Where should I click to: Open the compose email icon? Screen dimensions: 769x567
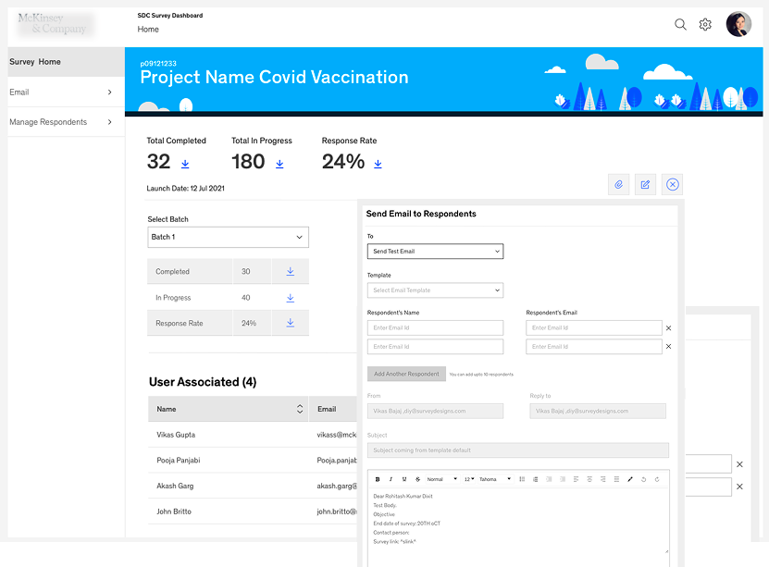pos(645,184)
